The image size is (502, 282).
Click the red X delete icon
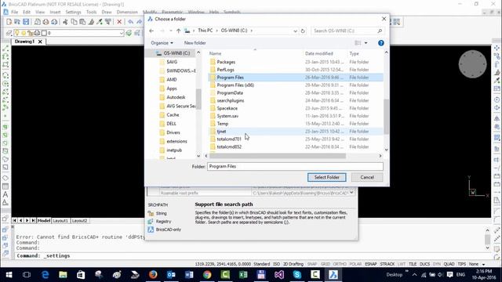[119, 22]
